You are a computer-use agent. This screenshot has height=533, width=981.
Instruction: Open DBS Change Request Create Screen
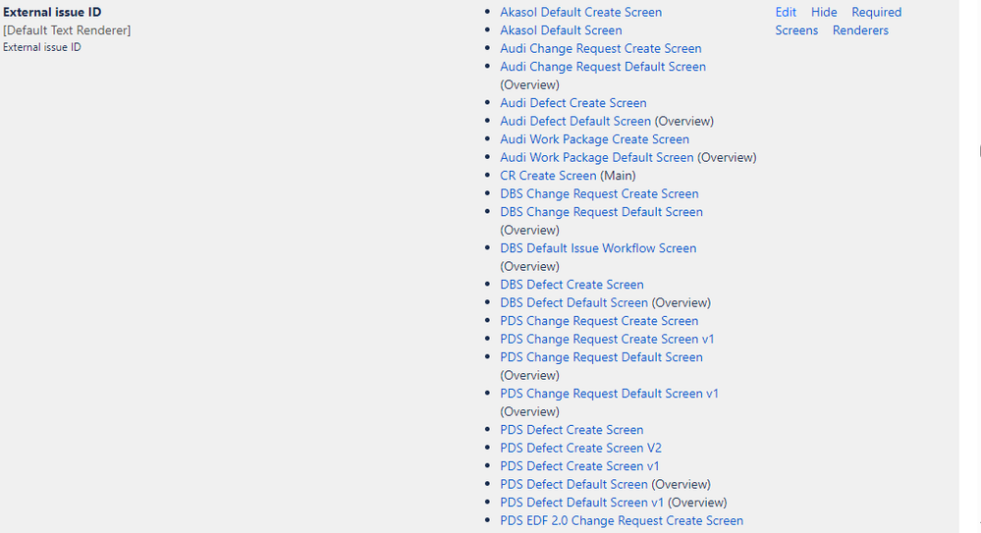point(599,193)
